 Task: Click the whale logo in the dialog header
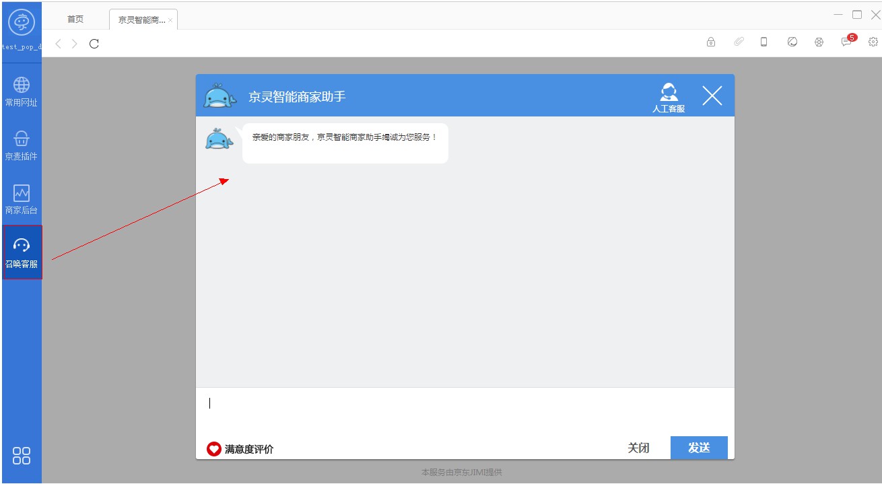tap(219, 97)
